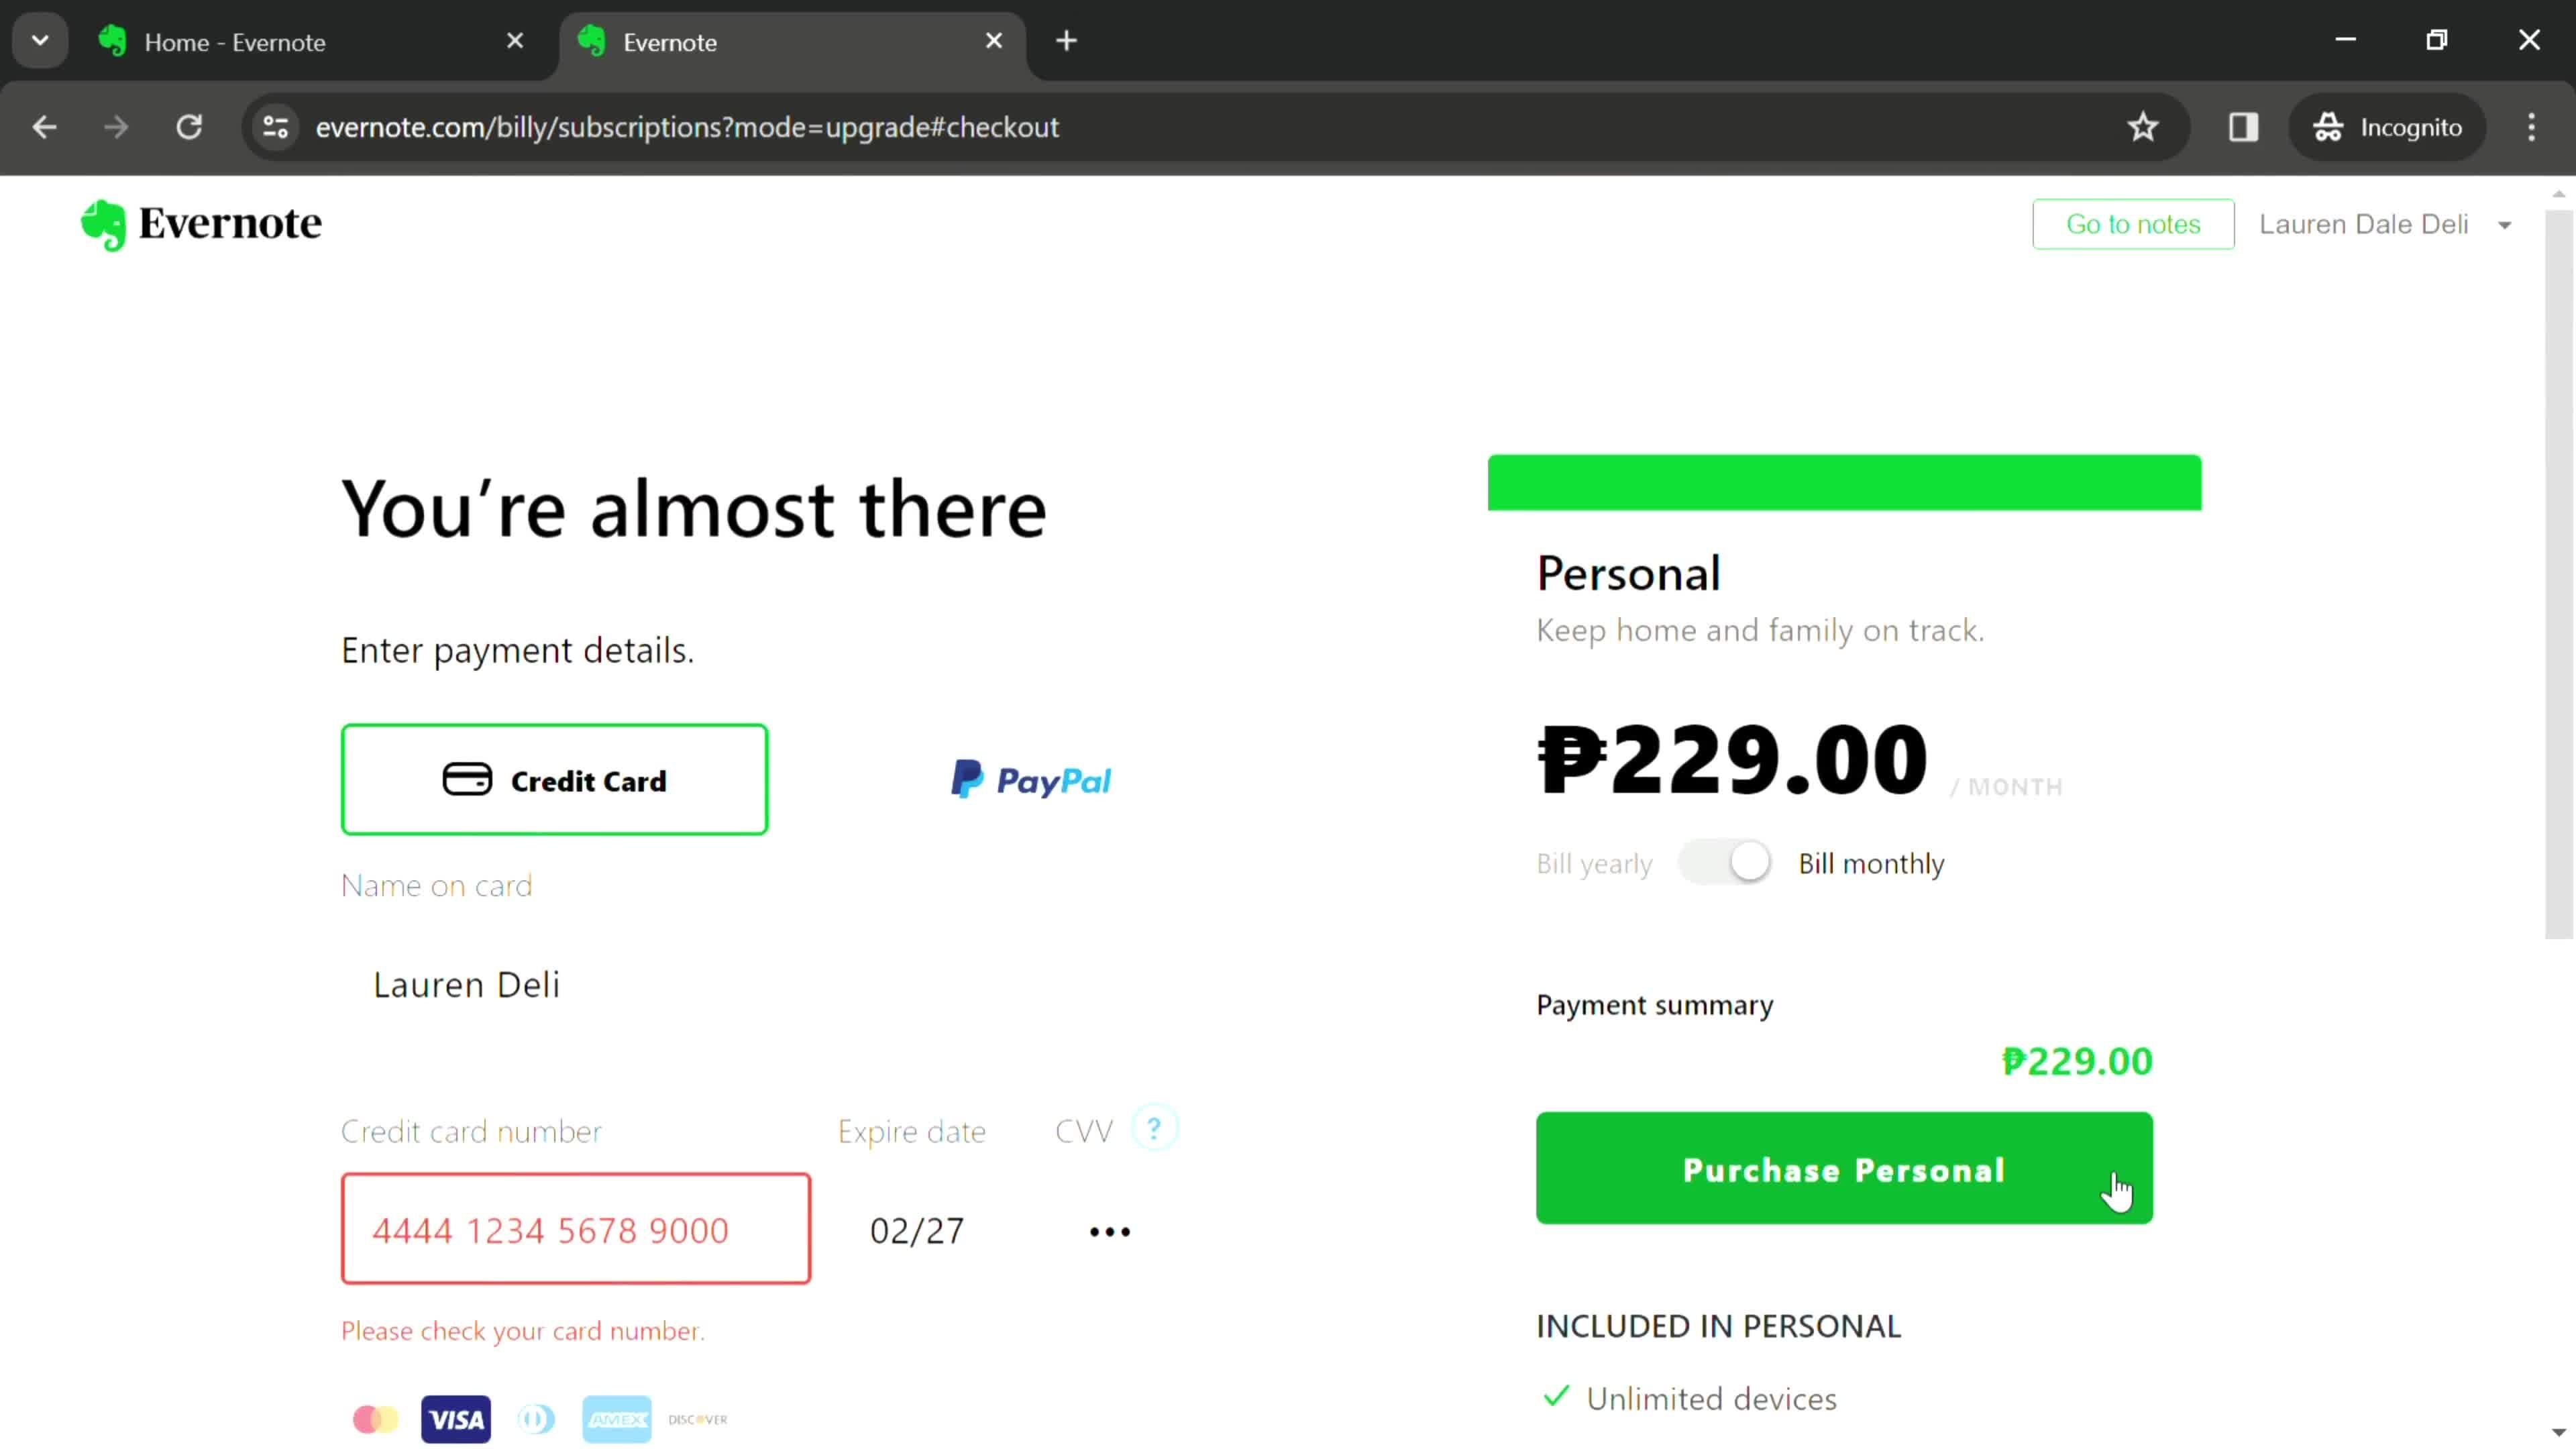Click the American Express card icon
The width and height of the screenshot is (2576, 1449).
pyautogui.click(x=616, y=1417)
